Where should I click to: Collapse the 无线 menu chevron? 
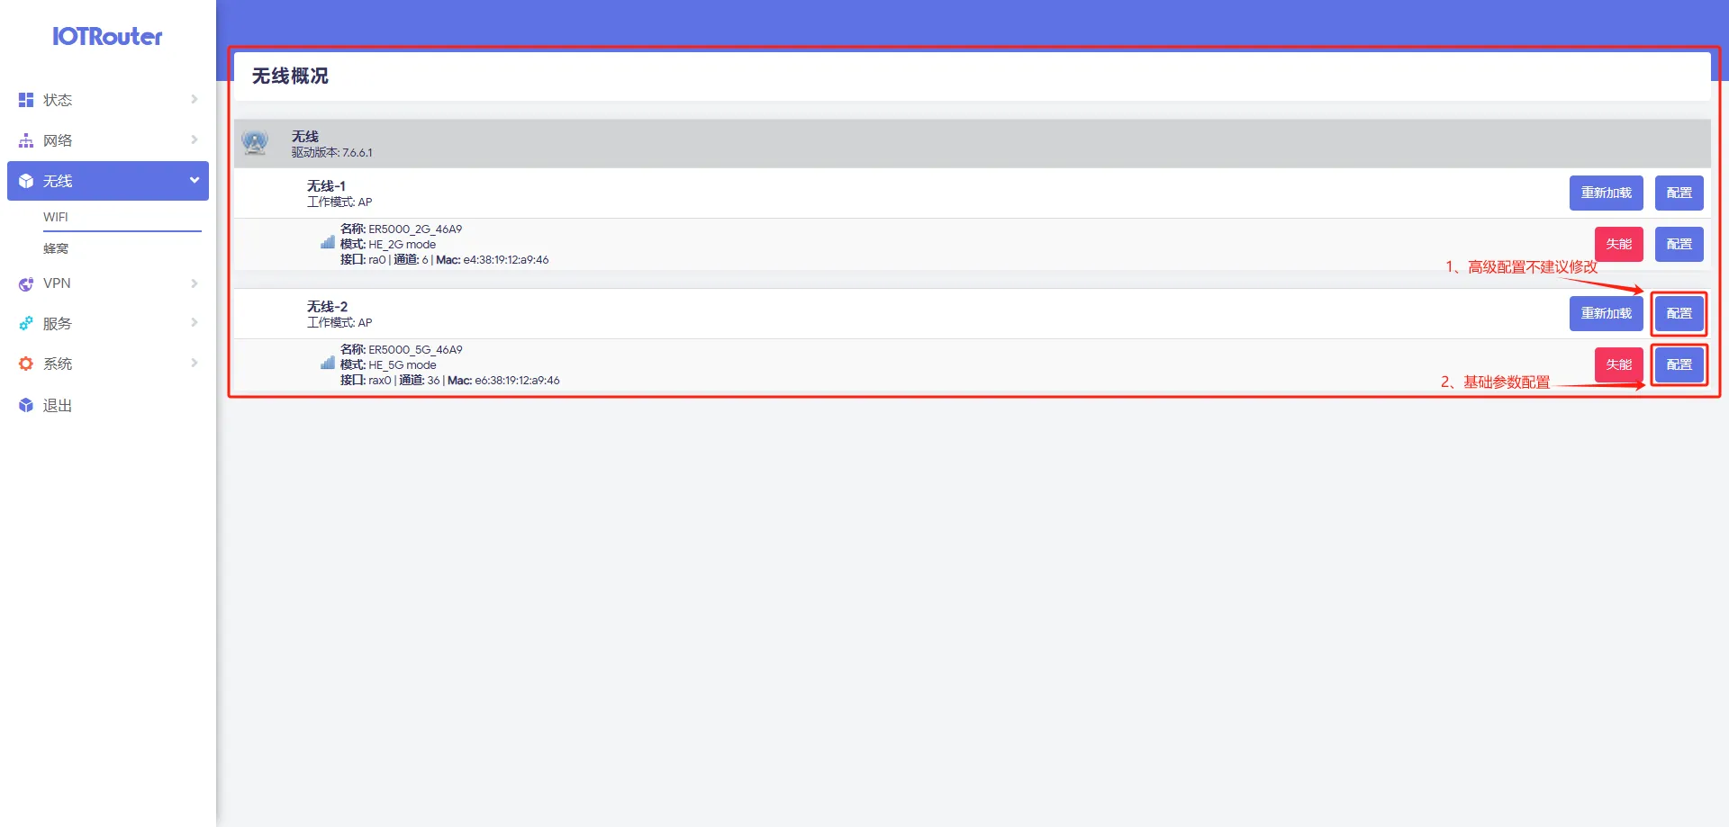click(194, 180)
